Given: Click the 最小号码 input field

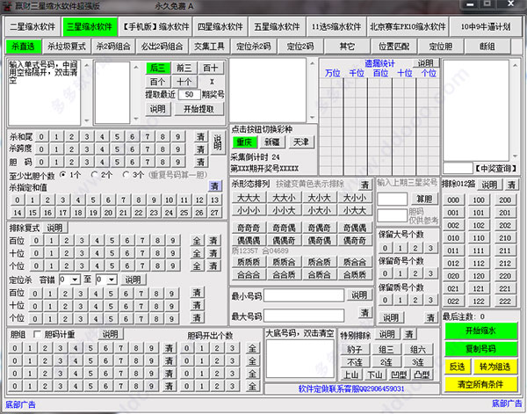Looking at the screenshot, I should [304, 295].
